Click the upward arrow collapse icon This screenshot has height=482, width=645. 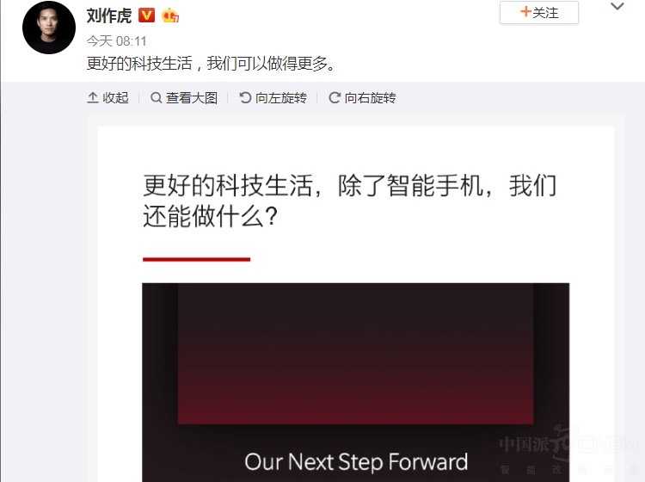click(93, 98)
